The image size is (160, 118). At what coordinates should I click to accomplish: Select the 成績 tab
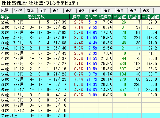(6, 10)
